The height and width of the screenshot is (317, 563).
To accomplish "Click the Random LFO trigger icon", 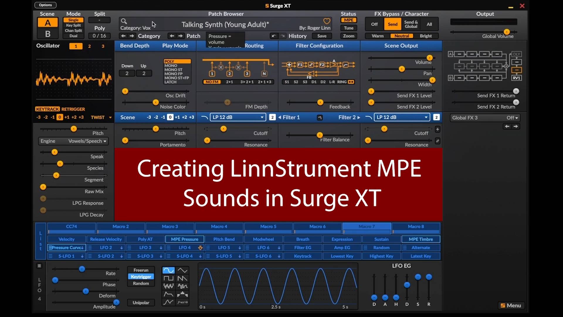I will point(141,283).
